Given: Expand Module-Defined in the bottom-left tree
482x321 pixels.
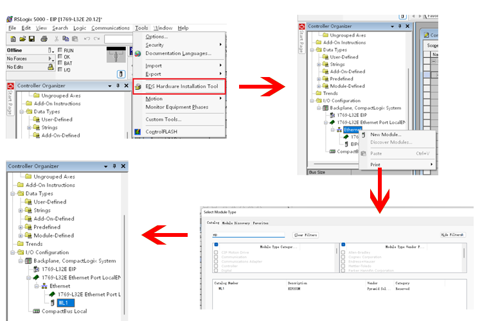Looking at the screenshot, I should coord(21,236).
